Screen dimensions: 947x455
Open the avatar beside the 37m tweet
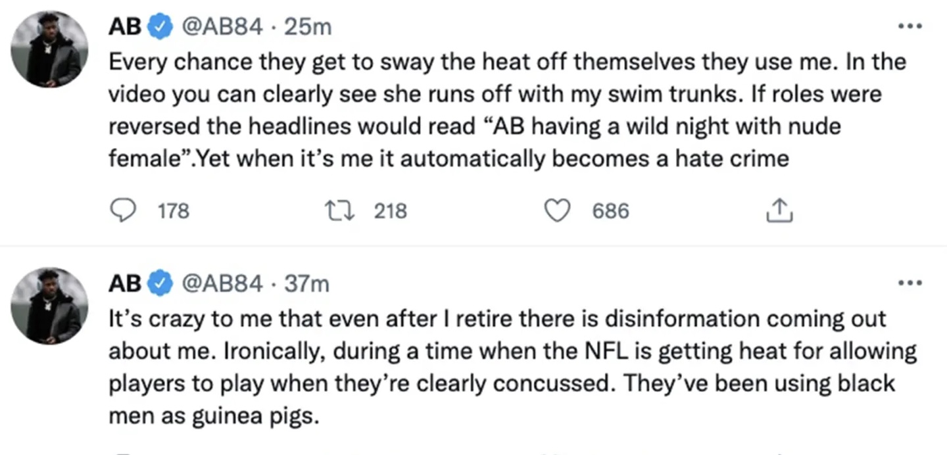pos(49,306)
